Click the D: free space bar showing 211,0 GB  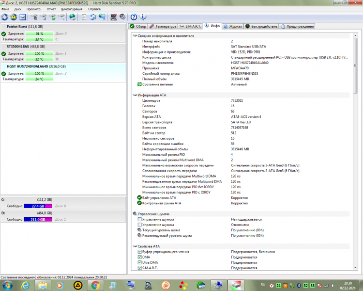pyautogui.click(x=38, y=219)
